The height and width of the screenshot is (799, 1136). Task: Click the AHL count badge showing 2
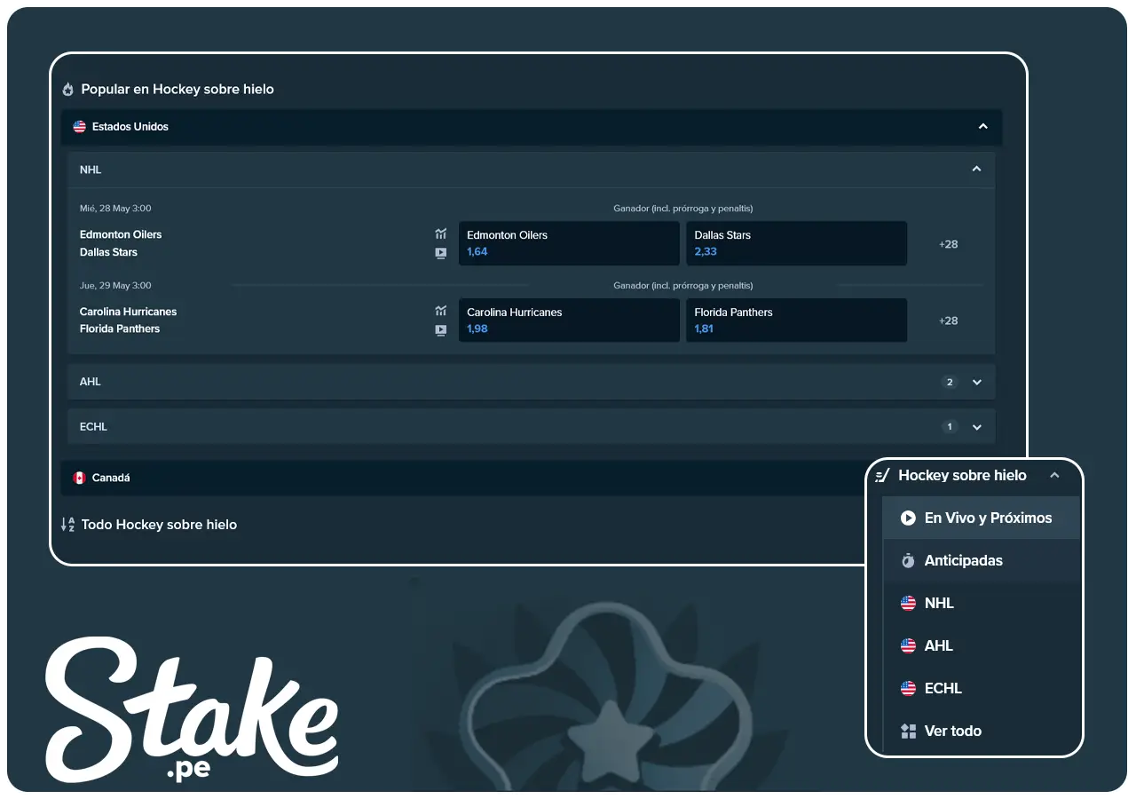[x=950, y=383]
